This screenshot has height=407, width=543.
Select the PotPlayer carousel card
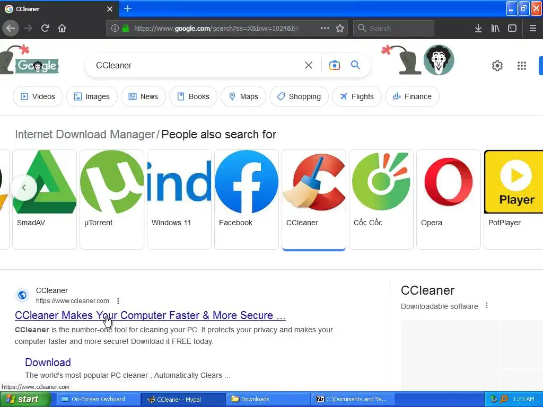[x=513, y=199]
